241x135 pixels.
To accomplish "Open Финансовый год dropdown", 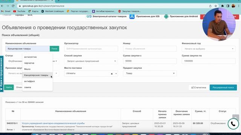I will click(209, 49).
